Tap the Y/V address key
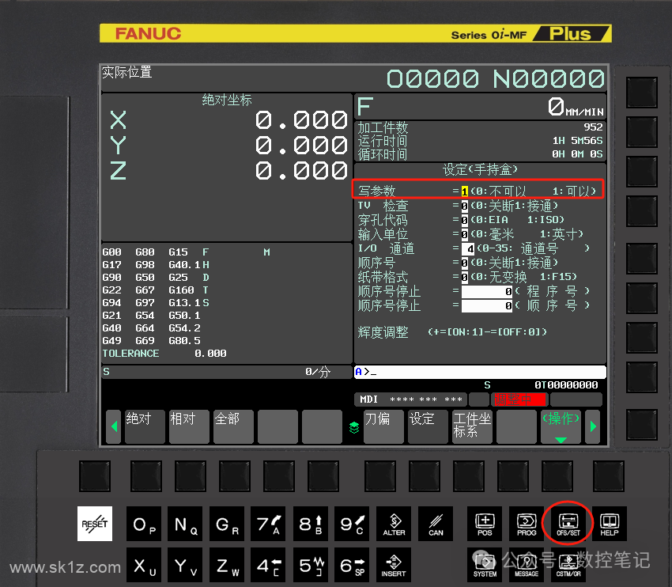This screenshot has height=587, width=672. (x=185, y=565)
